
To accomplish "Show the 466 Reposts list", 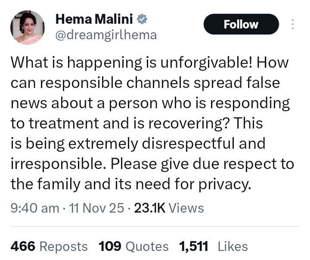I will tap(48, 246).
